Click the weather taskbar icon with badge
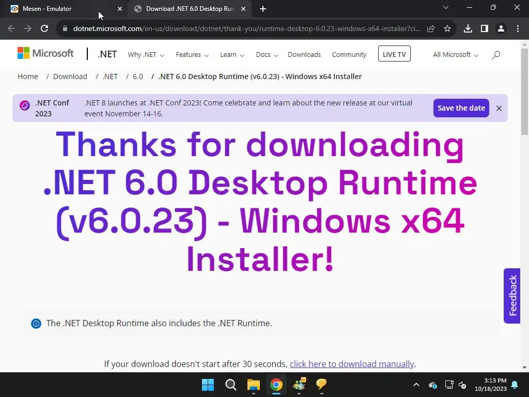This screenshot has height=397, width=529. click(x=299, y=385)
